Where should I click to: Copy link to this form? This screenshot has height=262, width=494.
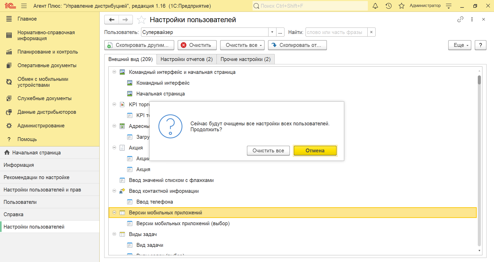tap(460, 19)
